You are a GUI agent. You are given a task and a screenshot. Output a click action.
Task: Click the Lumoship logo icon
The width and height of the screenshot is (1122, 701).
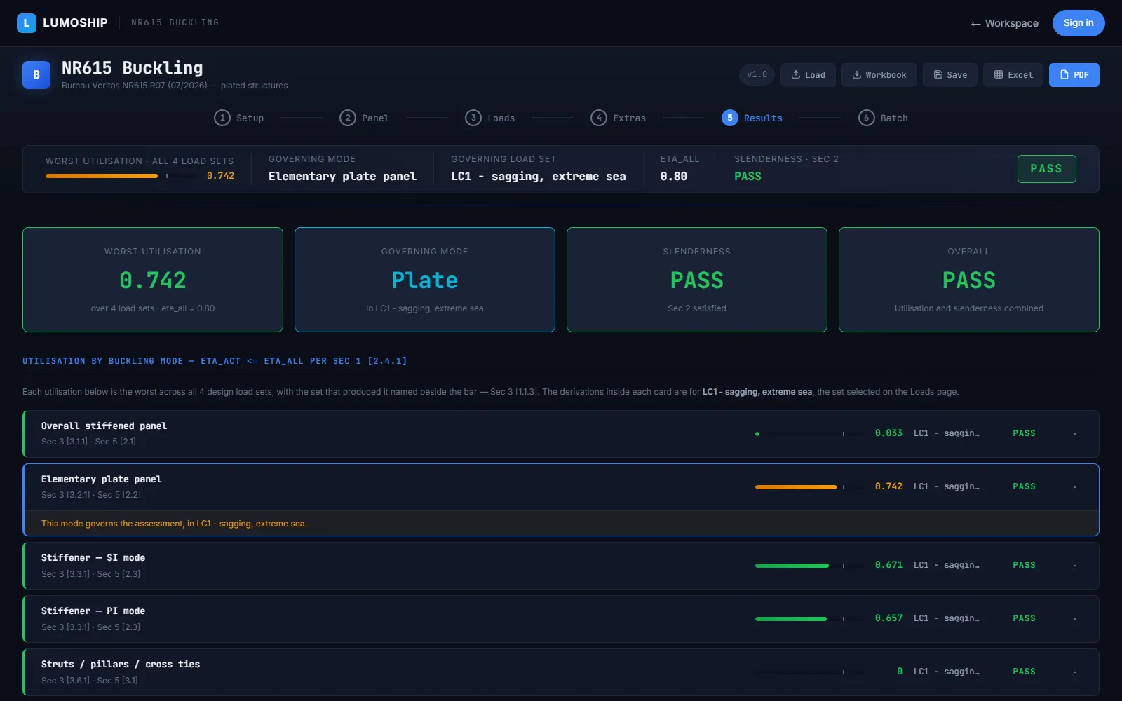(26, 22)
